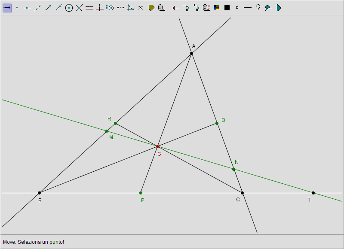Activate the Angle tool
344x249 pixels.
130,8
